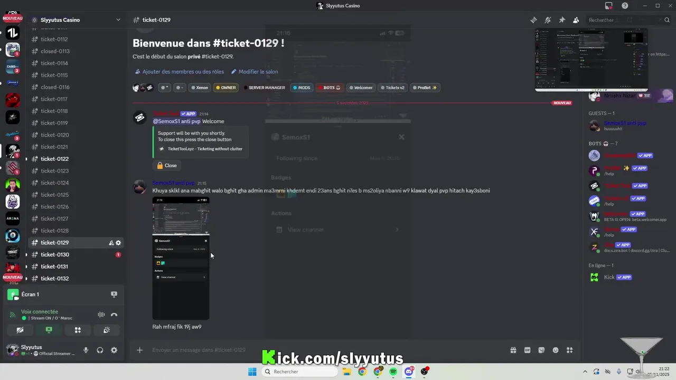The height and width of the screenshot is (380, 676).
Task: Click the microphone icon in system tray
Action: tap(619, 372)
